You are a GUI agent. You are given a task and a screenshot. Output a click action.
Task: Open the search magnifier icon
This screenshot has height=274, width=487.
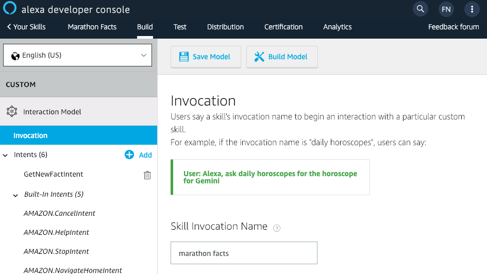click(x=420, y=9)
